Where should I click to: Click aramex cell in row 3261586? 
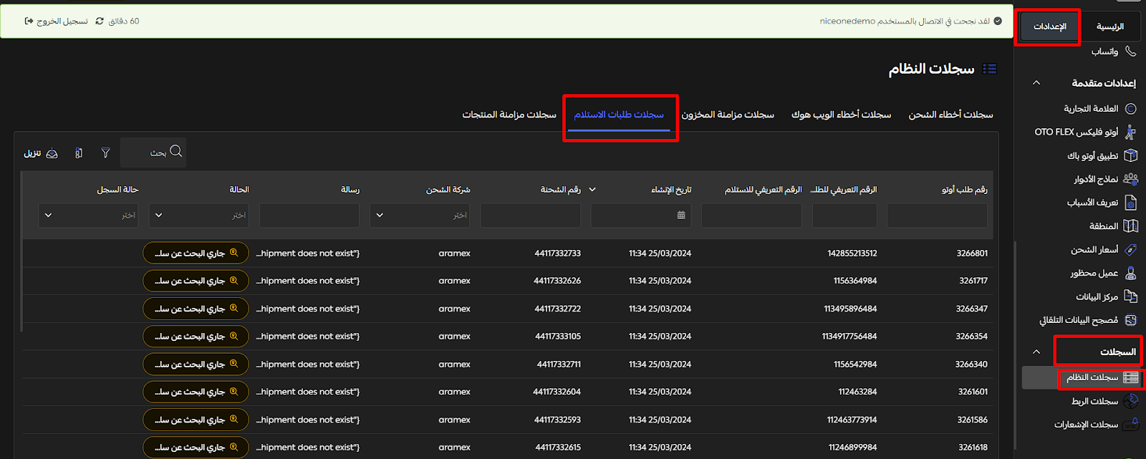[454, 420]
